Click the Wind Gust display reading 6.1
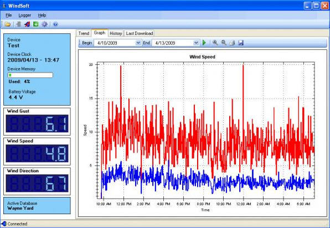 click(x=37, y=123)
